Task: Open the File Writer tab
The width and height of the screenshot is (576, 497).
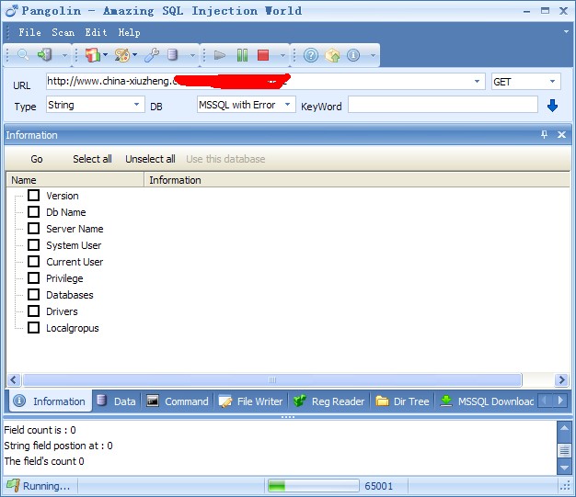Action: [251, 401]
